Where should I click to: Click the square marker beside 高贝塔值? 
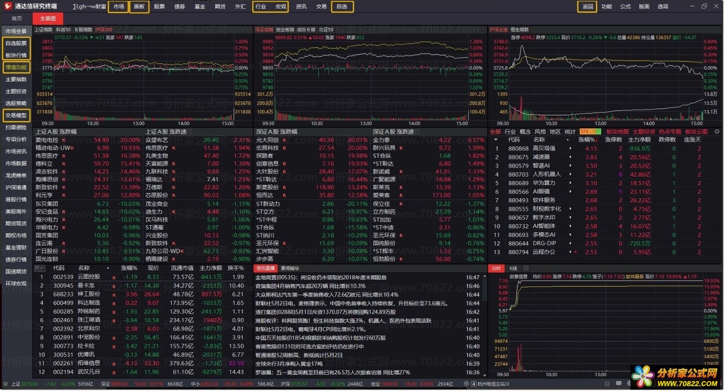point(570,148)
